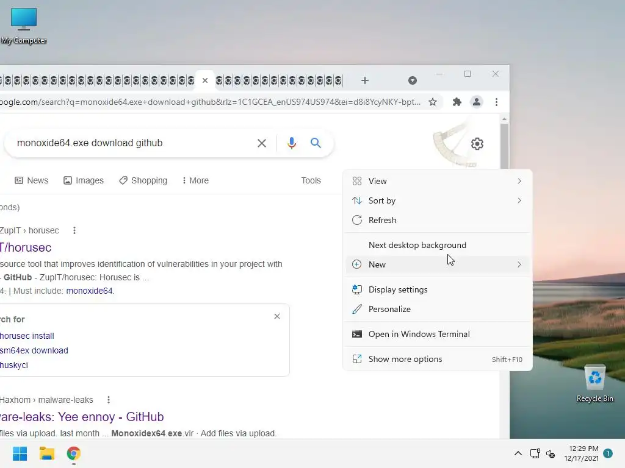
Task: Click the Chrome address bar URL
Action: coord(210,102)
